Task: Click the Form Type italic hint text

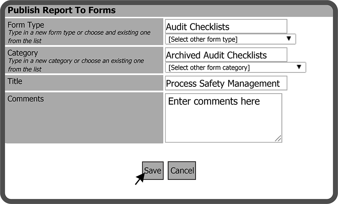Action: (79, 36)
